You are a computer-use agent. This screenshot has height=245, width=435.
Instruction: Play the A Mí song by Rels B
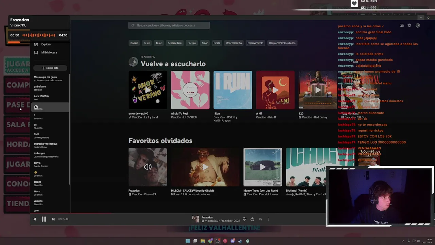point(275,90)
